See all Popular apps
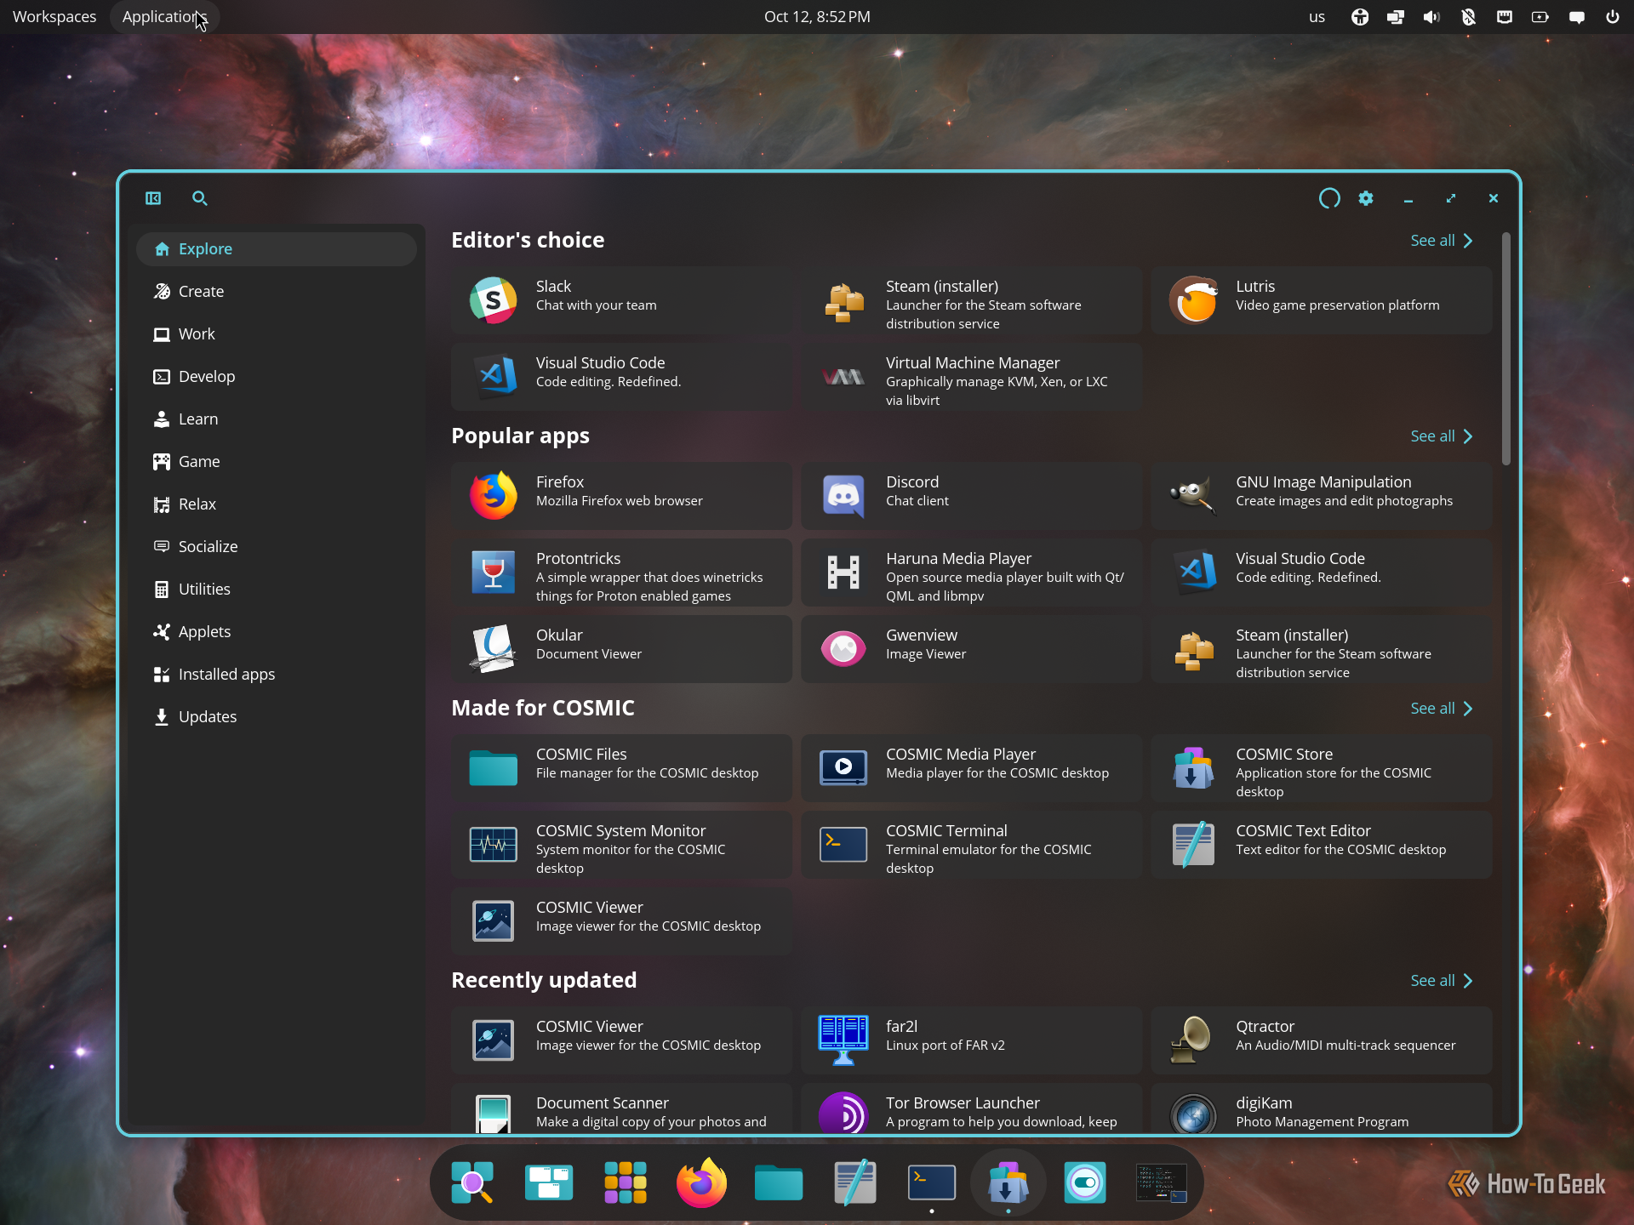This screenshot has height=1225, width=1634. click(x=1442, y=436)
